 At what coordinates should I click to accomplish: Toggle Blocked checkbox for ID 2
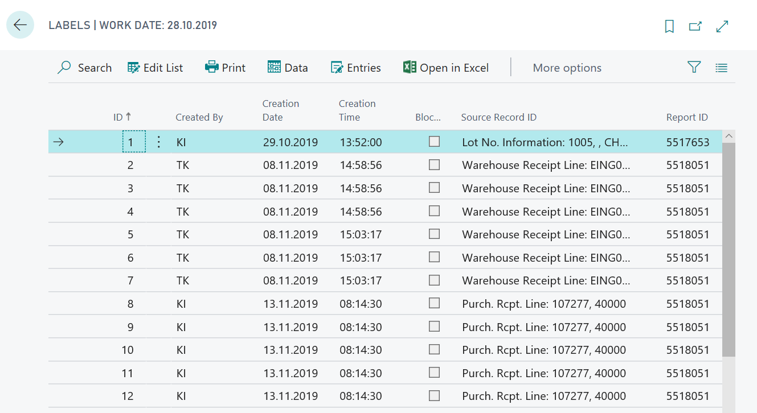coord(435,165)
